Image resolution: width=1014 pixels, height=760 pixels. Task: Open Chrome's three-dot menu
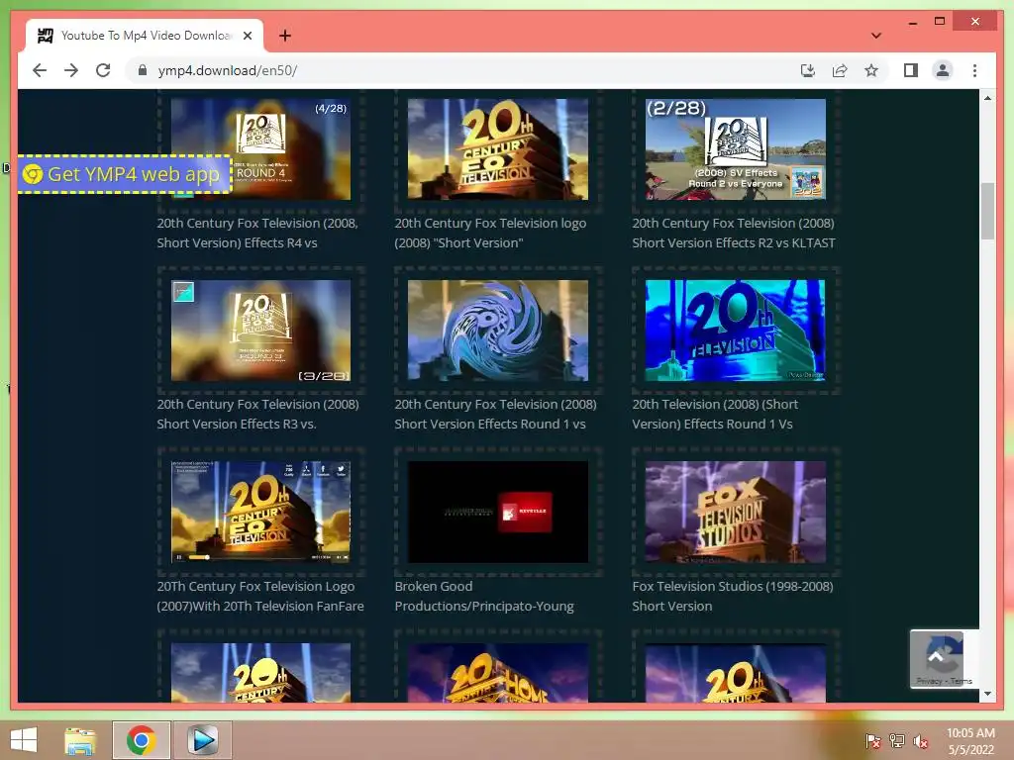click(x=974, y=70)
